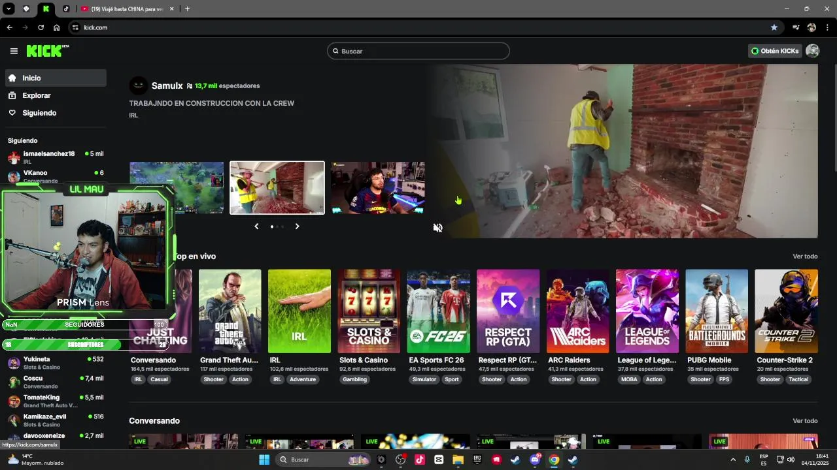Go to Inicio in sidebar
This screenshot has height=470, width=837.
[56, 78]
